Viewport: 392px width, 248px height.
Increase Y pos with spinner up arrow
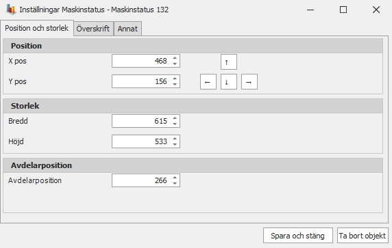coord(175,79)
